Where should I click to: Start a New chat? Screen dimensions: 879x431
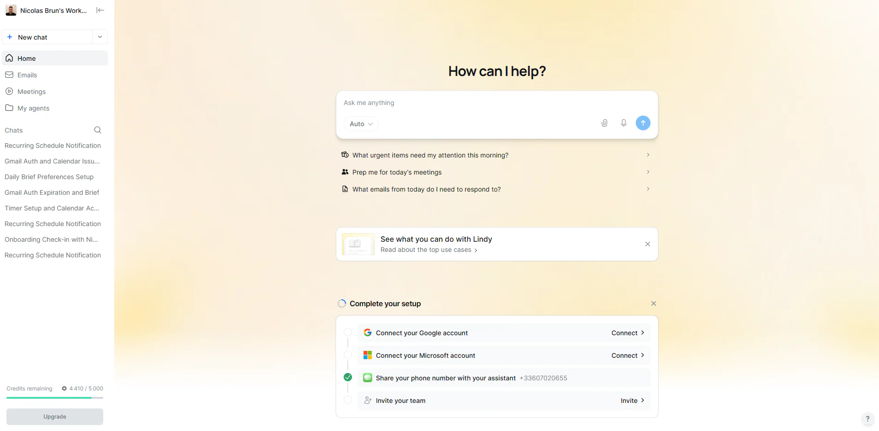[47, 37]
